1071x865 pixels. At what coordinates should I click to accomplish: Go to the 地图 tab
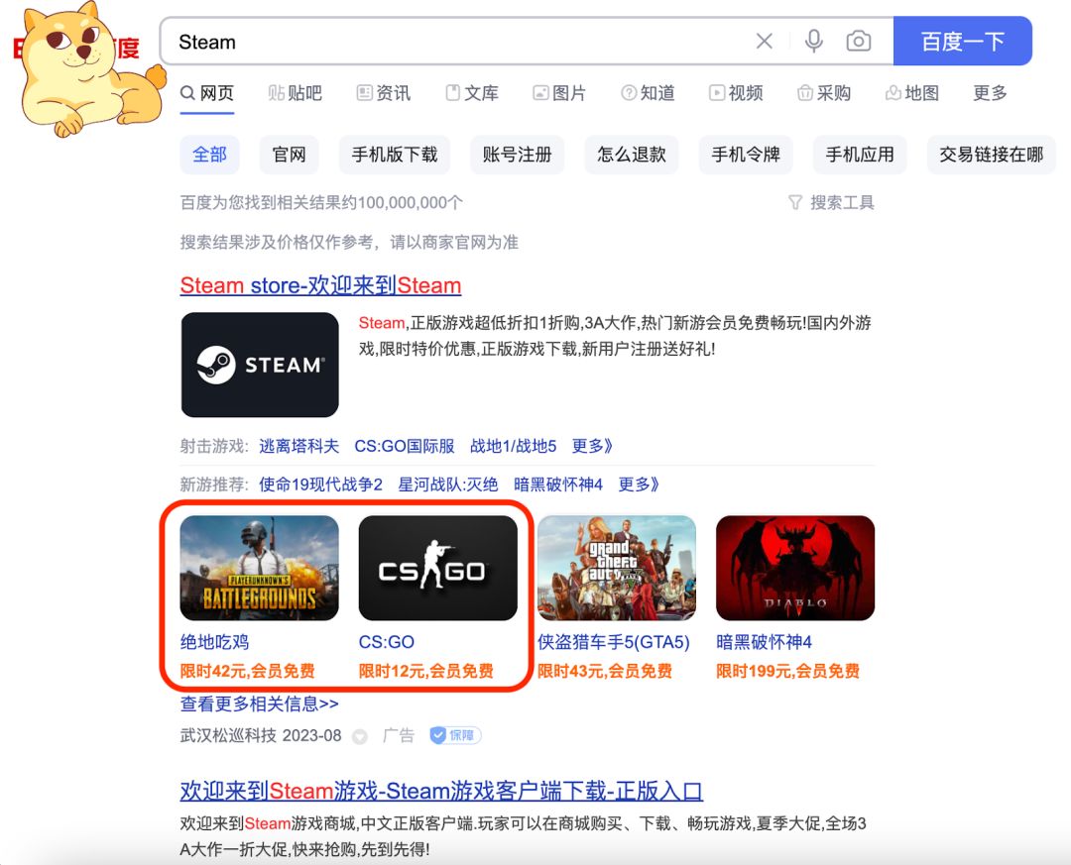pos(912,93)
